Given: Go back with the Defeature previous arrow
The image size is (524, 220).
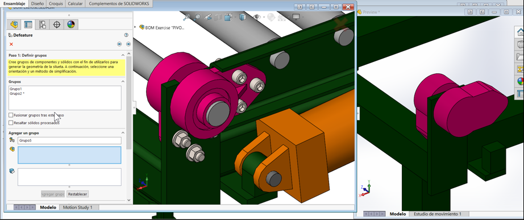Looking at the screenshot, I should 119,44.
